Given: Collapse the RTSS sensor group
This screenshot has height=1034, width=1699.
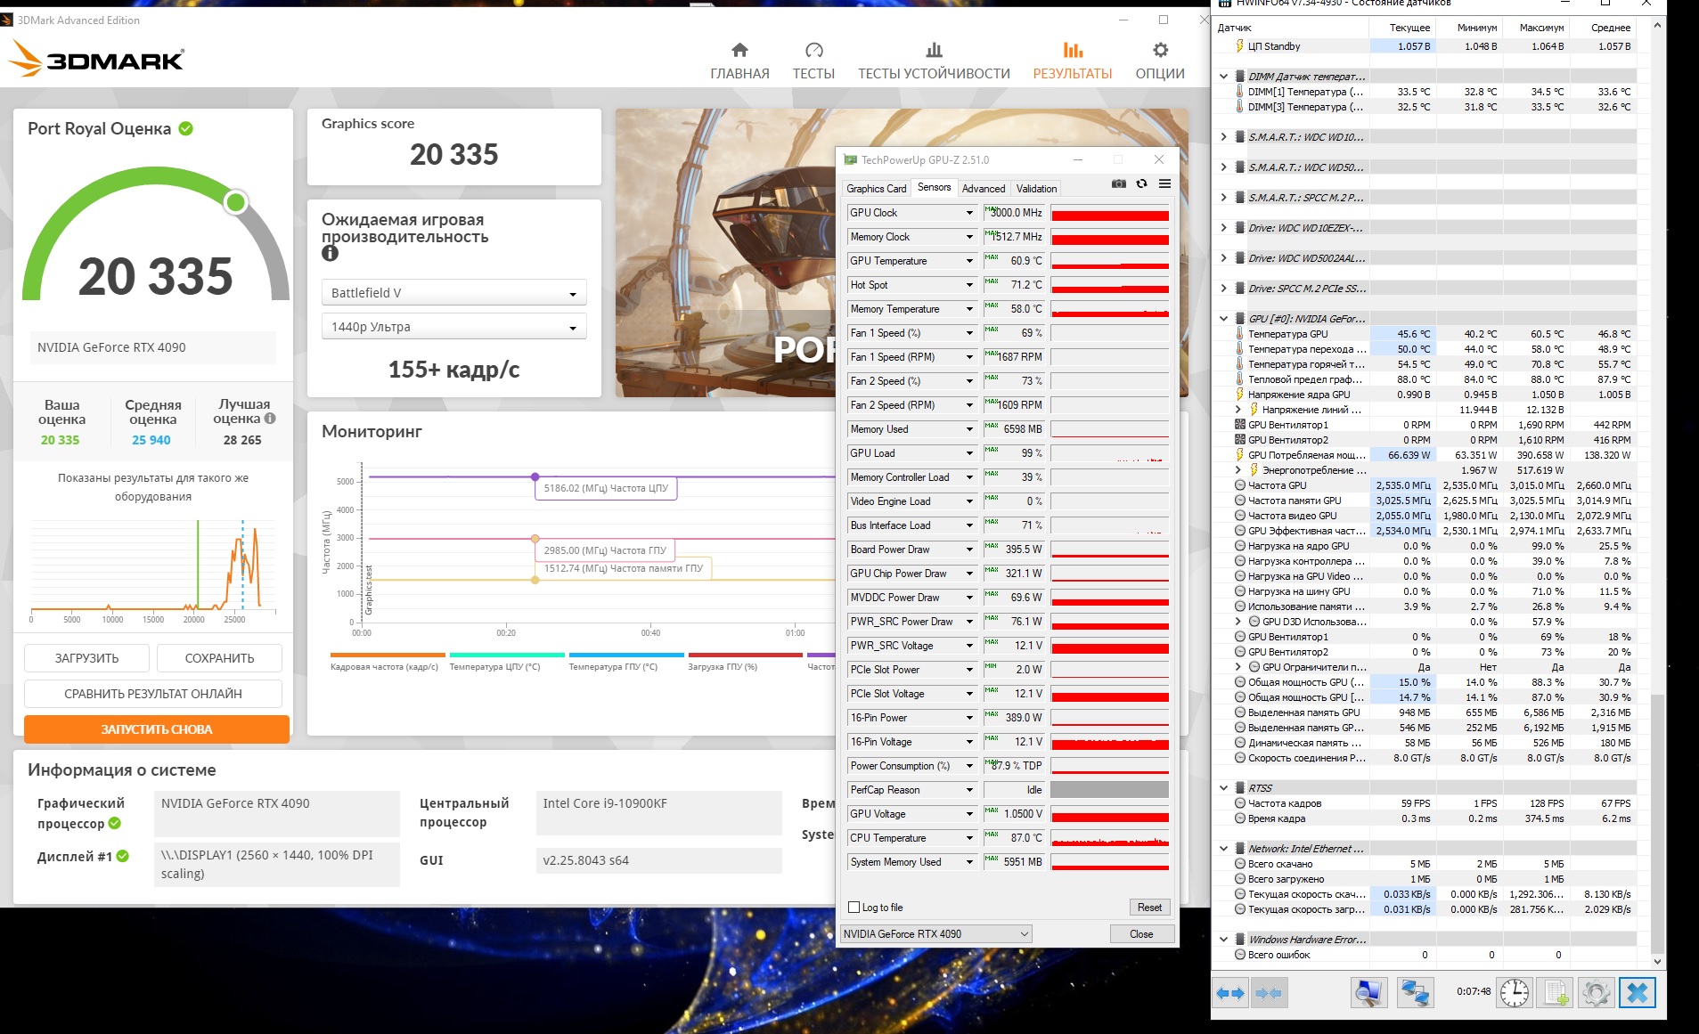Looking at the screenshot, I should 1224,788.
